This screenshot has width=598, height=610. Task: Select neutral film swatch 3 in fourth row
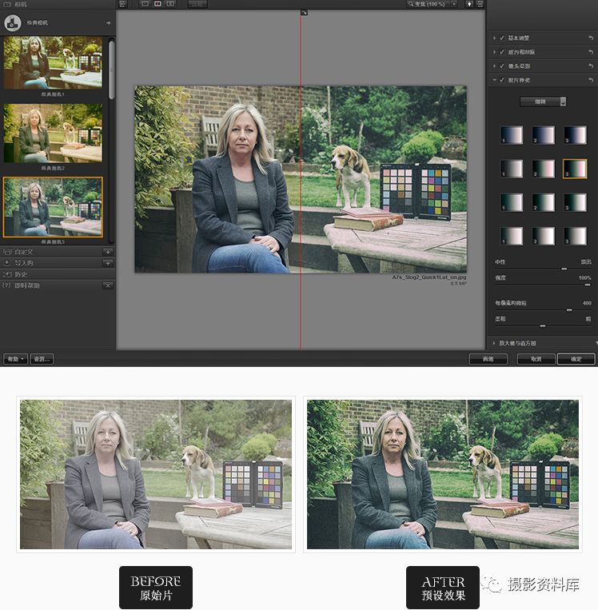pos(575,236)
